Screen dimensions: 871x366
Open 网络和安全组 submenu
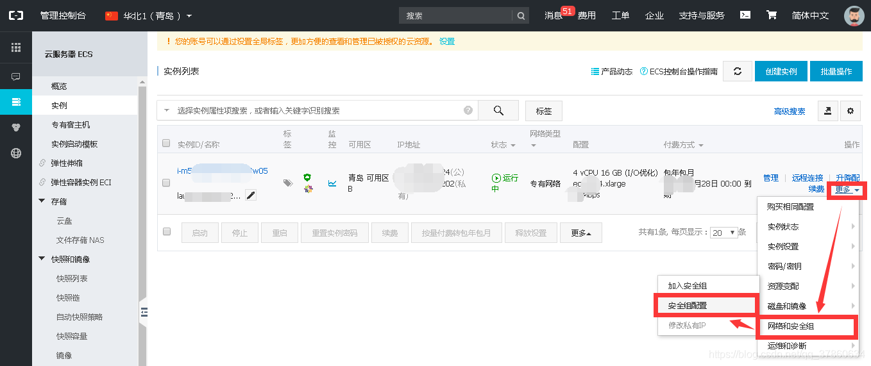coord(808,326)
